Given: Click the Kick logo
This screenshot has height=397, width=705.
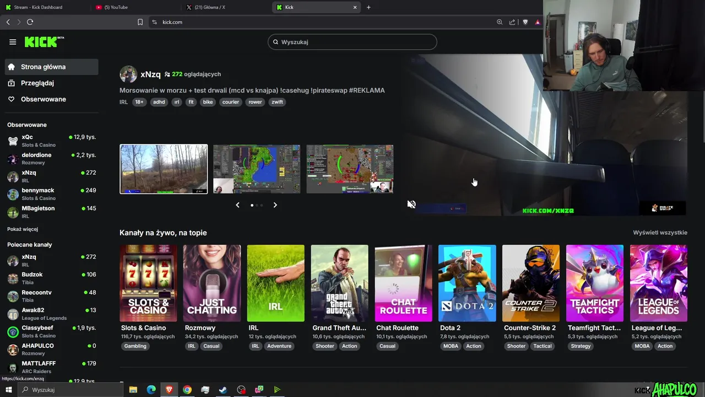Looking at the screenshot, I should (44, 42).
